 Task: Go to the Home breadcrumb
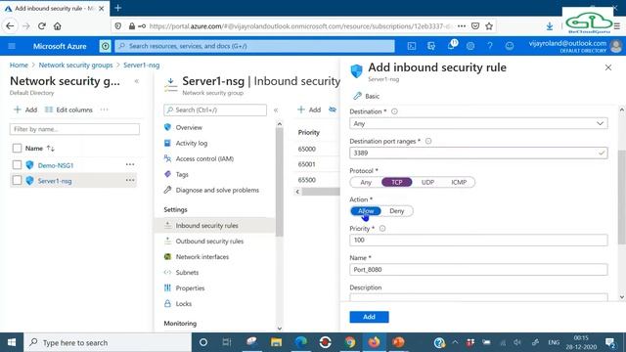(19, 66)
